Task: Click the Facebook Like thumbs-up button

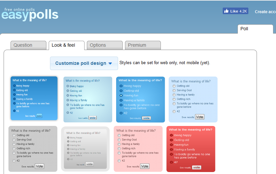Action: click(235, 11)
